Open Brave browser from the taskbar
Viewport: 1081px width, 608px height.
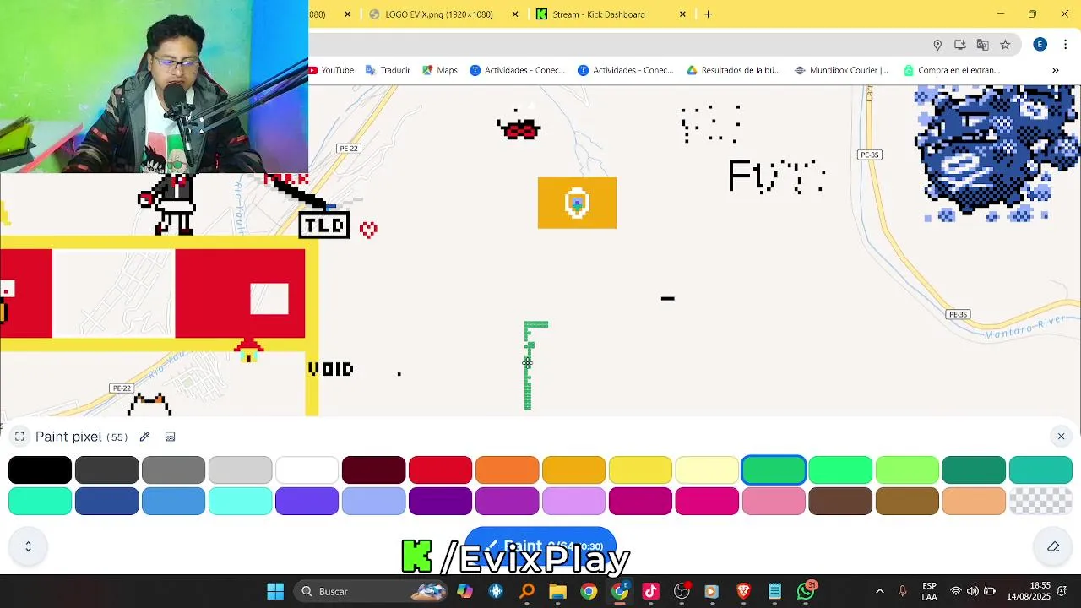coord(743,591)
